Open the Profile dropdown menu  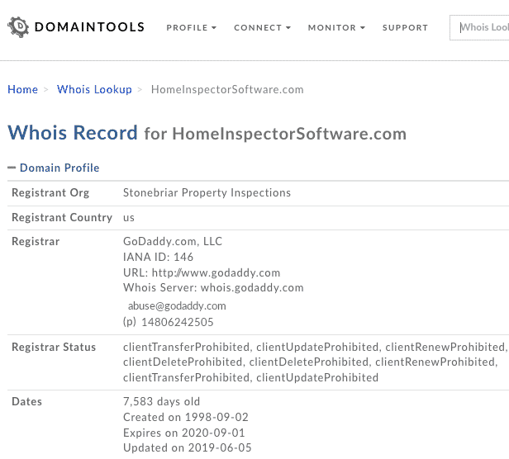pyautogui.click(x=191, y=27)
